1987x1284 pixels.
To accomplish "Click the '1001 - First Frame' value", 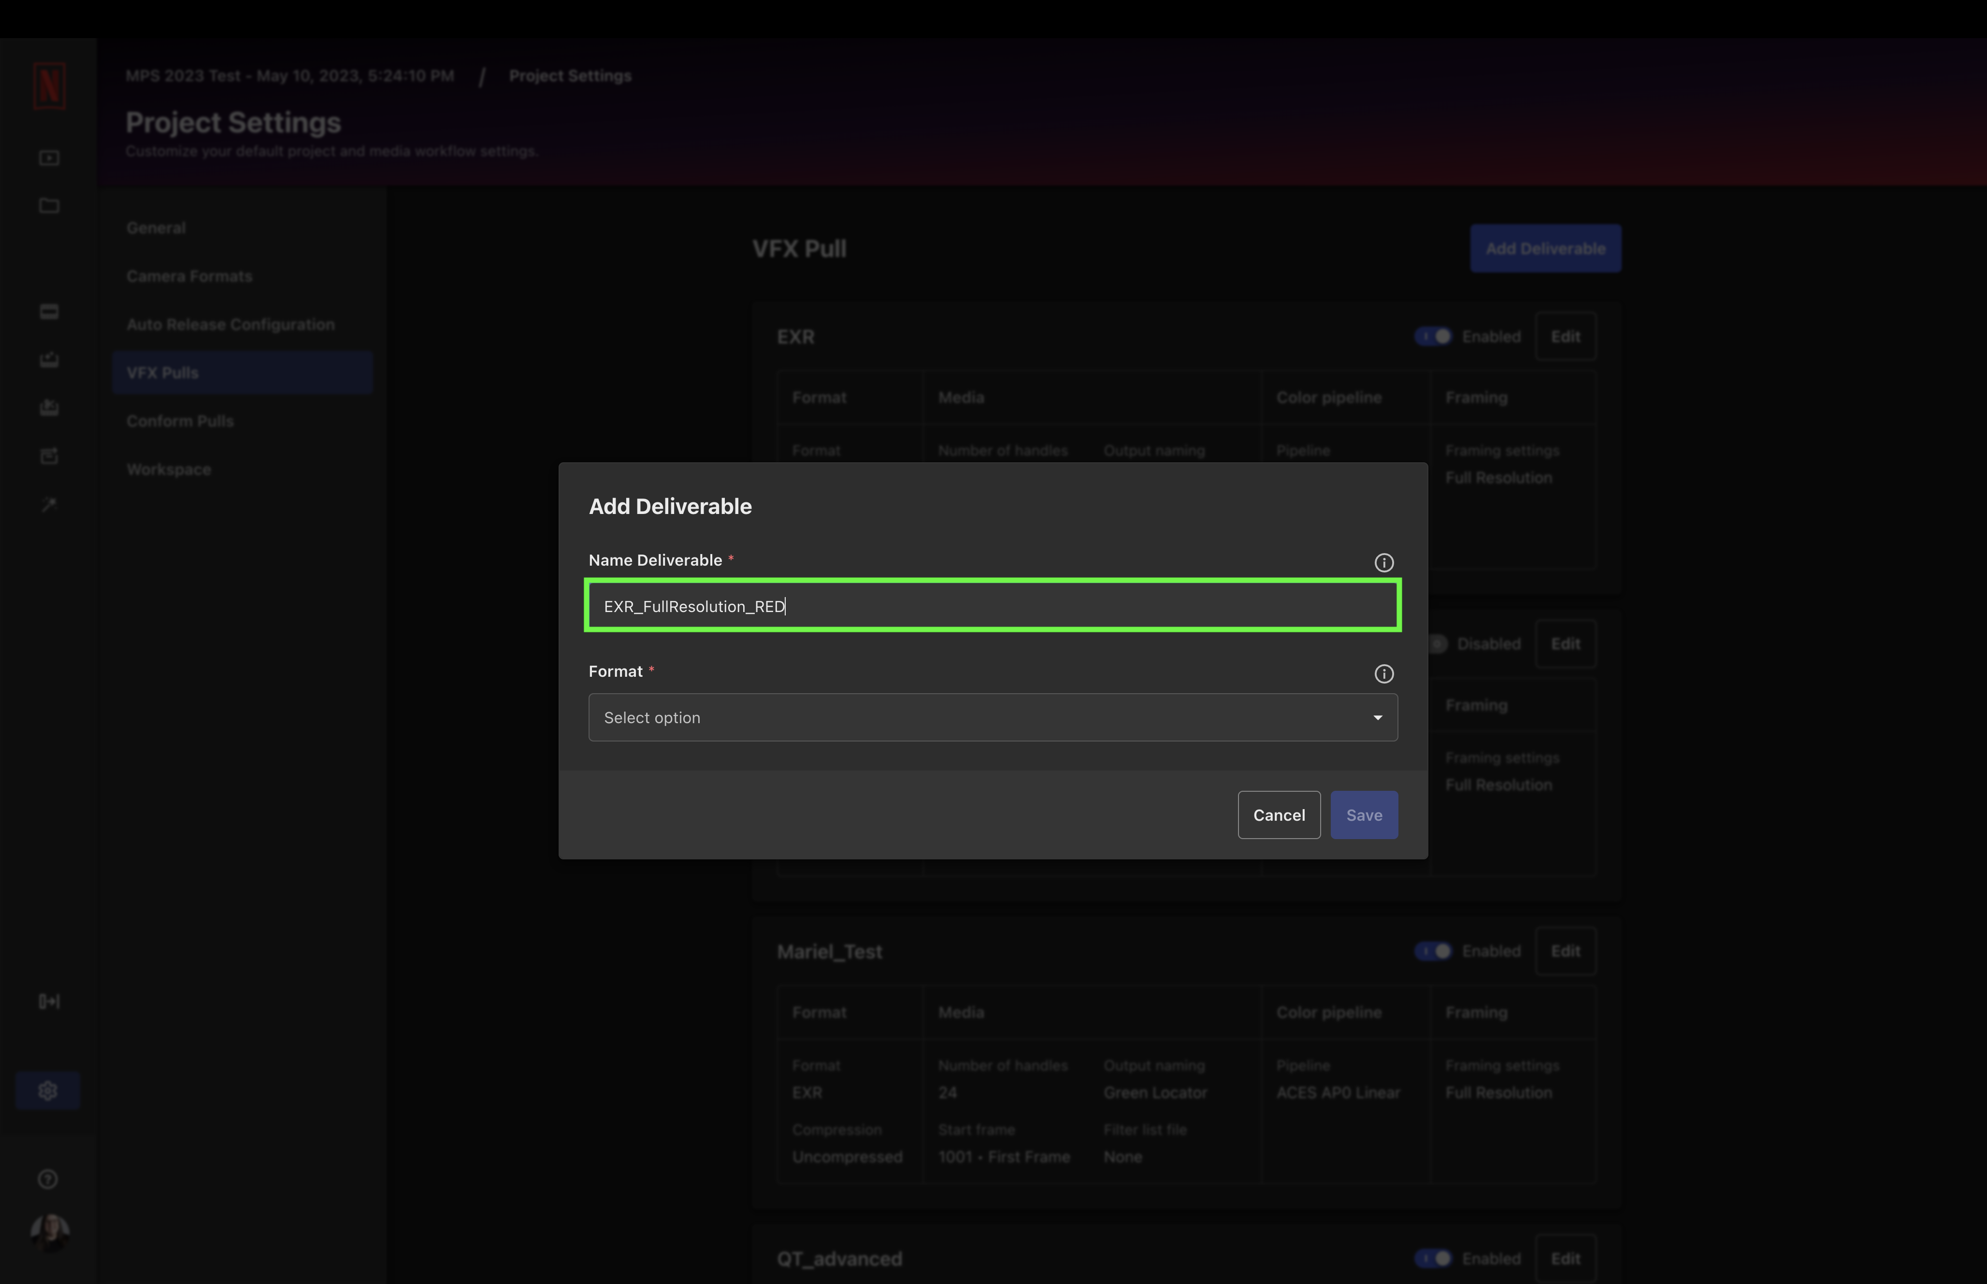I will click(1004, 1157).
